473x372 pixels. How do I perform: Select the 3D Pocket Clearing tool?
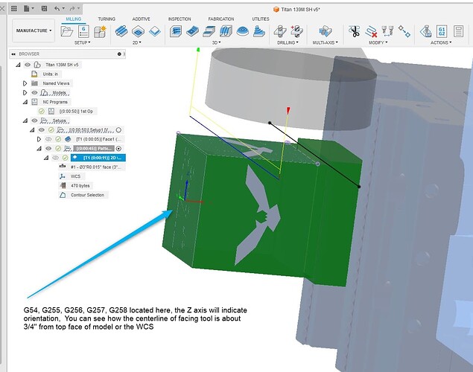pos(192,31)
